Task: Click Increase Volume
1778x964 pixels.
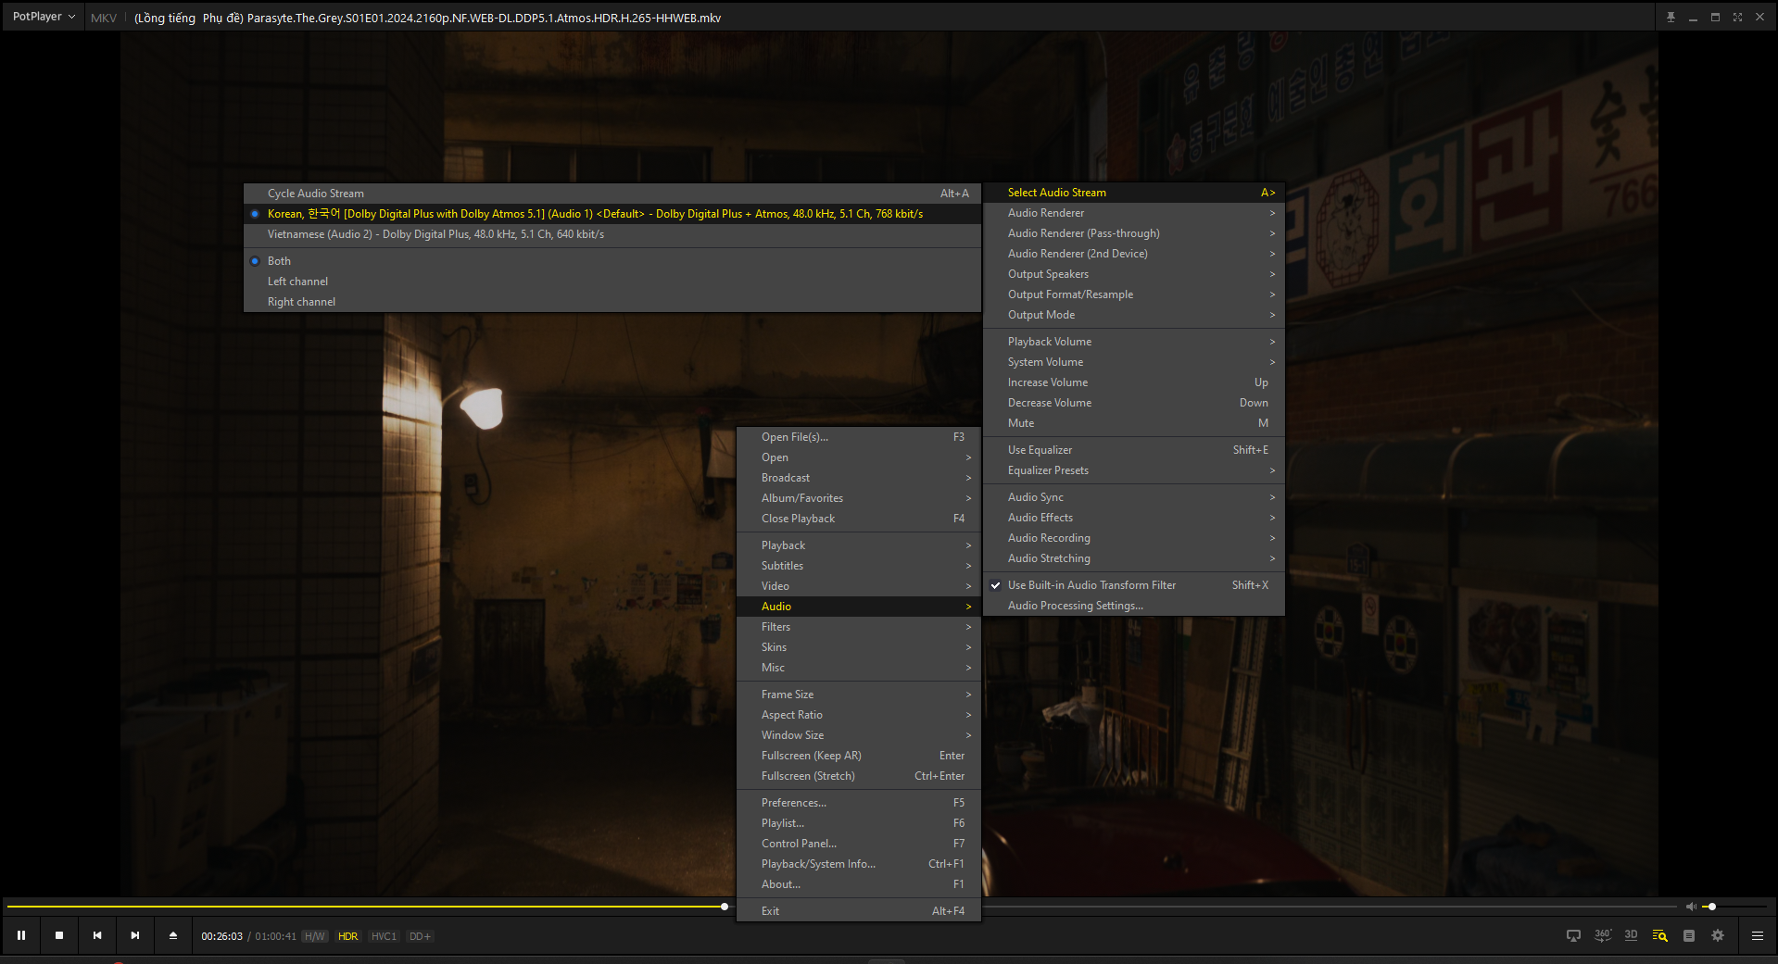Action: (1134, 382)
